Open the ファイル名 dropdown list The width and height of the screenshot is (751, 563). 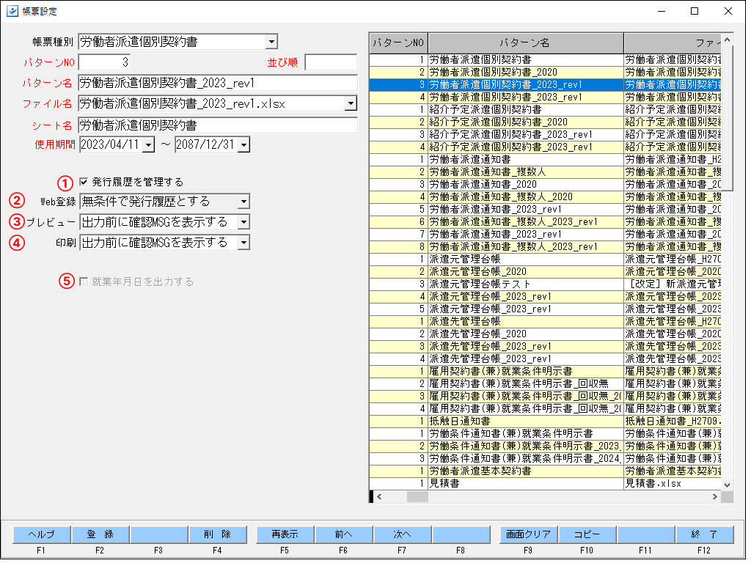click(350, 103)
